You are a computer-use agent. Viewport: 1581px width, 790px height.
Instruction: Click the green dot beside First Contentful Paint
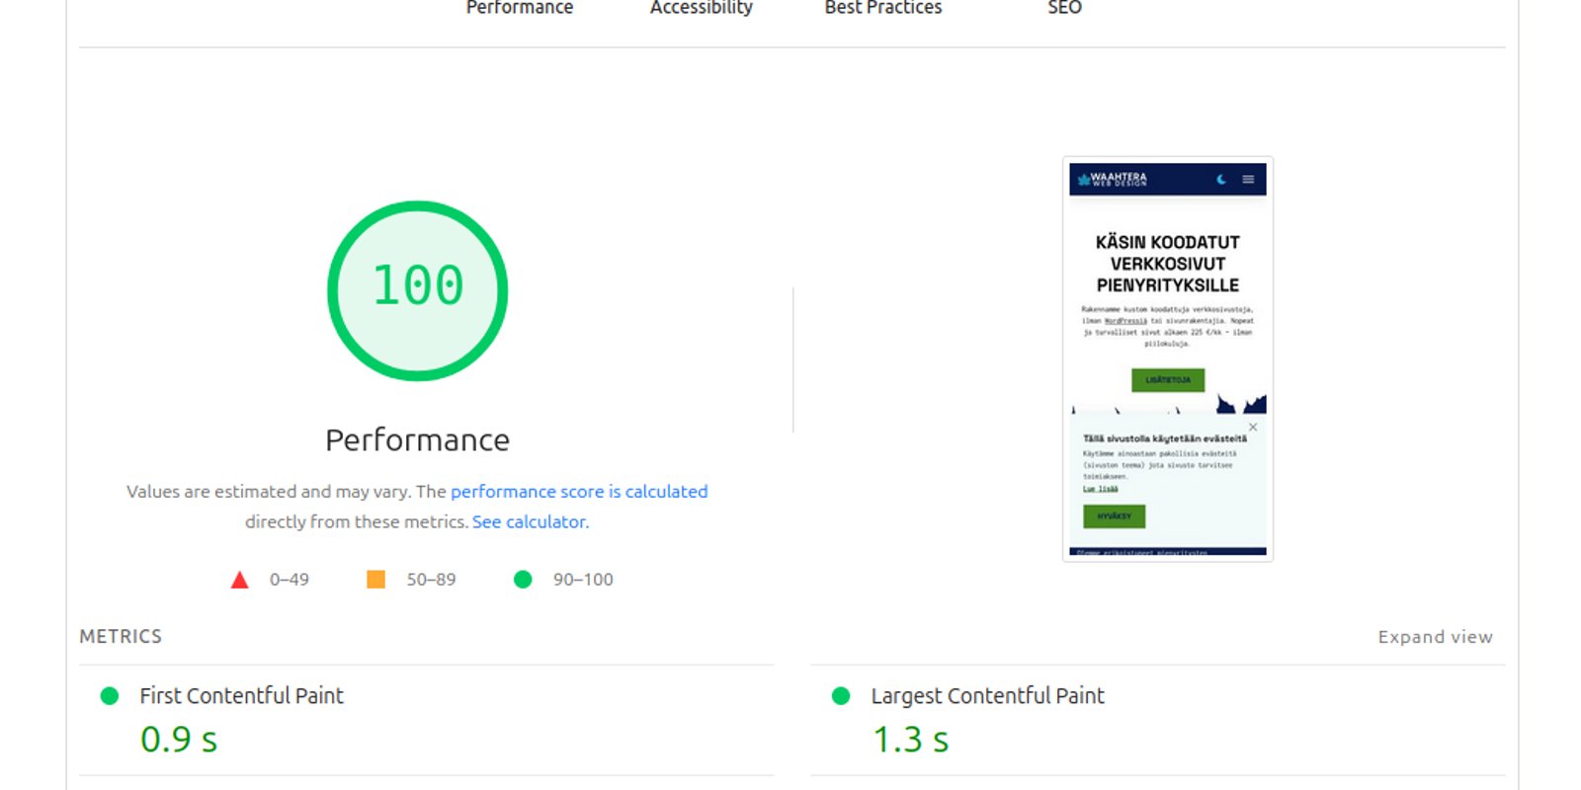point(110,696)
